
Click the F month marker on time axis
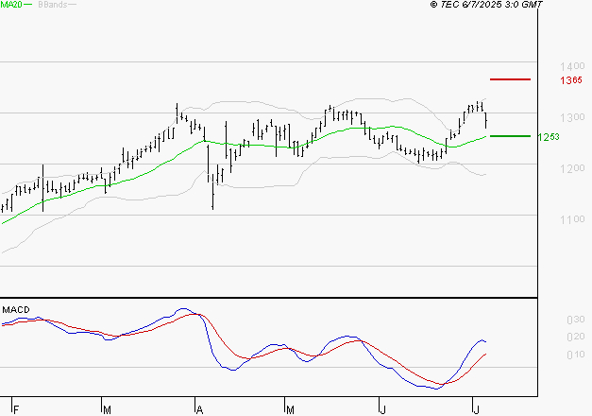coord(16,409)
